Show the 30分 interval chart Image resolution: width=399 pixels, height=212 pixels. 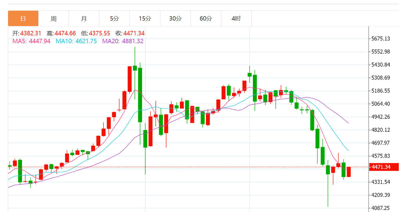[175, 19]
